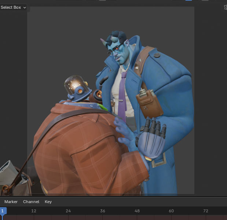Image resolution: width=227 pixels, height=220 pixels.
Task: Click frame 24 on the timeline ruler
Action: click(68, 211)
